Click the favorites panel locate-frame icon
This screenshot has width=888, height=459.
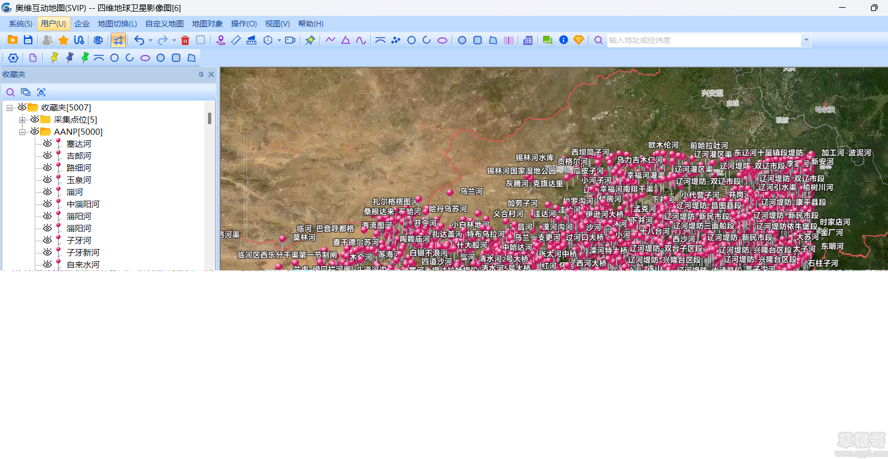(x=41, y=92)
